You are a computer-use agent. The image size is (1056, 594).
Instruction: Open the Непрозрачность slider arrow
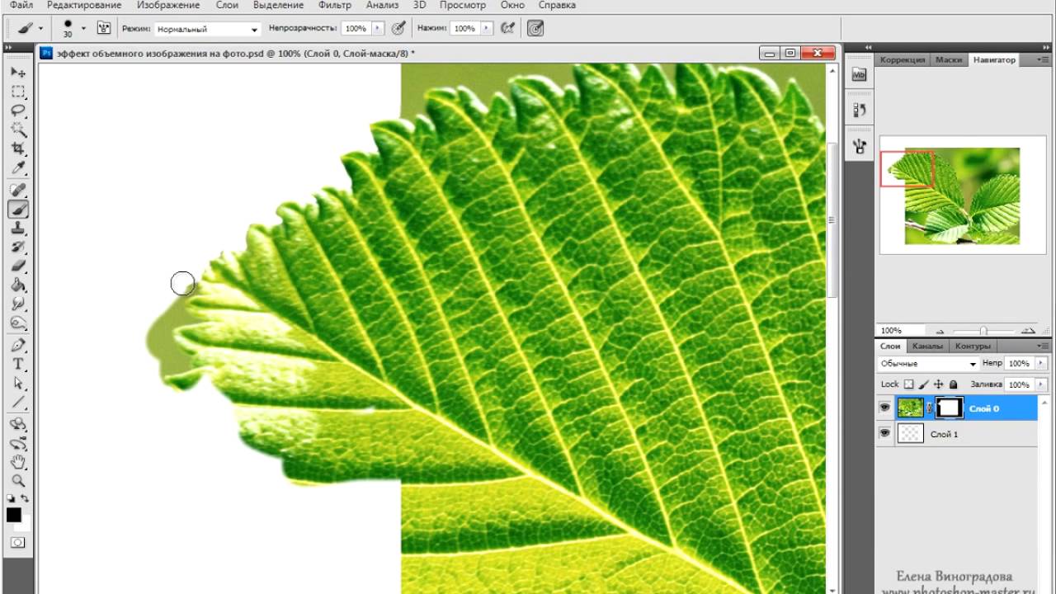click(x=378, y=28)
